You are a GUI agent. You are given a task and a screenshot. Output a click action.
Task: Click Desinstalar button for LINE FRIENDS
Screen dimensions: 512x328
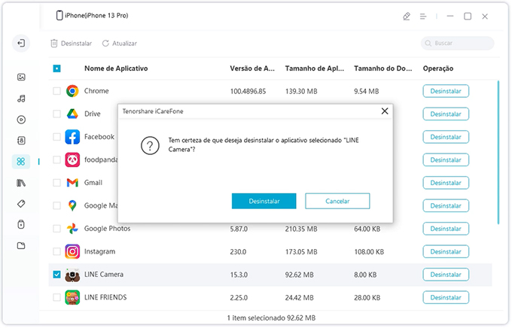(x=446, y=297)
